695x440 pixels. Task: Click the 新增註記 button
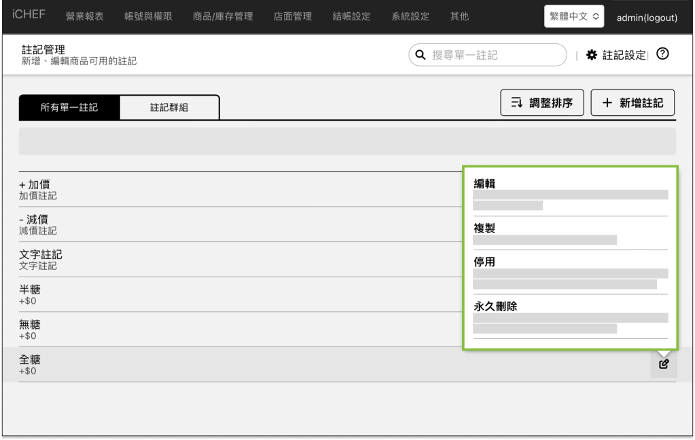pos(632,103)
